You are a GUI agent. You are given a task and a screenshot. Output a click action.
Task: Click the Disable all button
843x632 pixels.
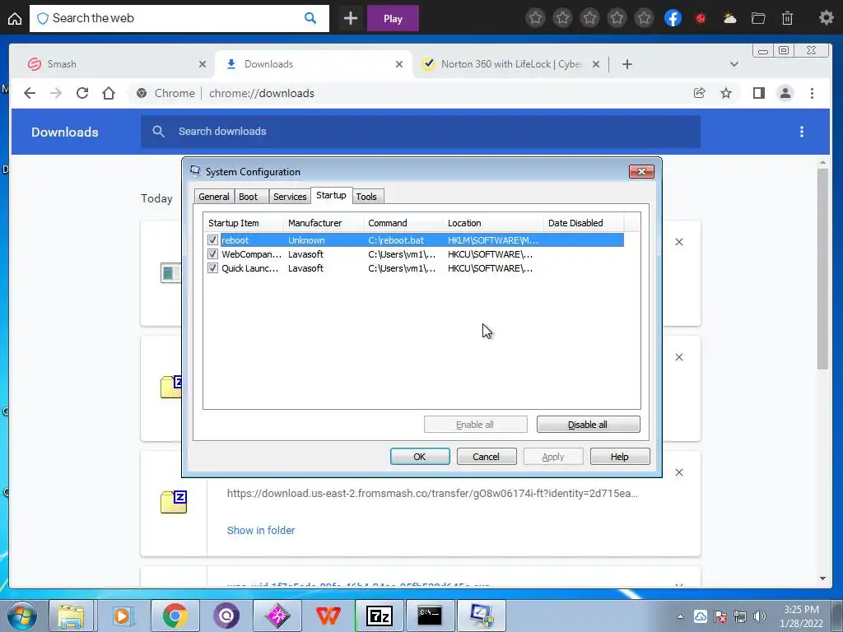[x=588, y=425]
